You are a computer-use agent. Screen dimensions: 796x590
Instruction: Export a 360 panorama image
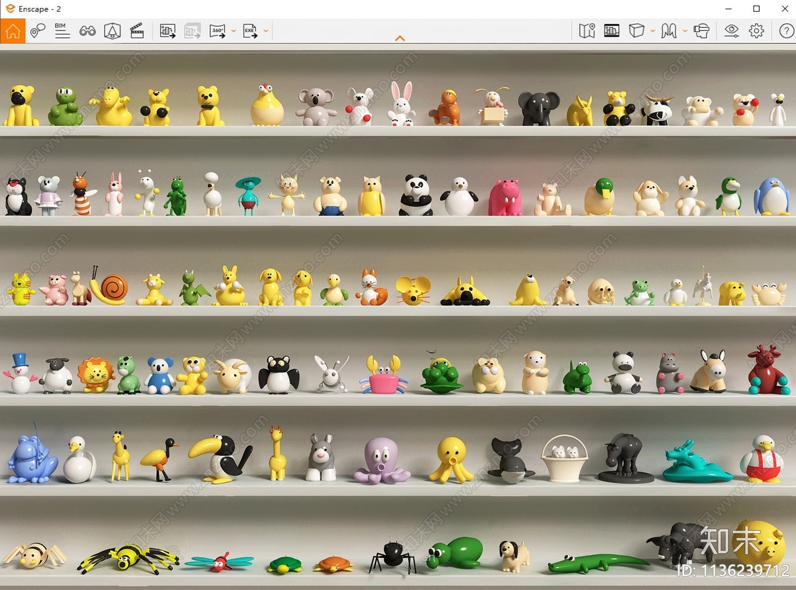(x=217, y=31)
